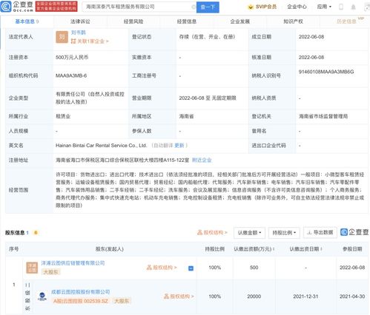The width and height of the screenshot is (370, 315).
Task: Switch to the 基本信息 tab
Action: (27, 21)
